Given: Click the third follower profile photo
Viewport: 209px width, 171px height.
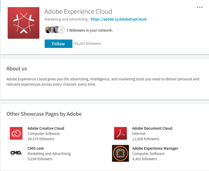Looking at the screenshot, I should [56, 30].
